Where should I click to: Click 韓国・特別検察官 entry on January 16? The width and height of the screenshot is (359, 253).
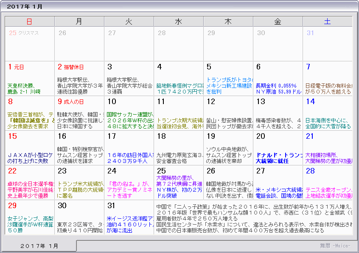pos(80,155)
